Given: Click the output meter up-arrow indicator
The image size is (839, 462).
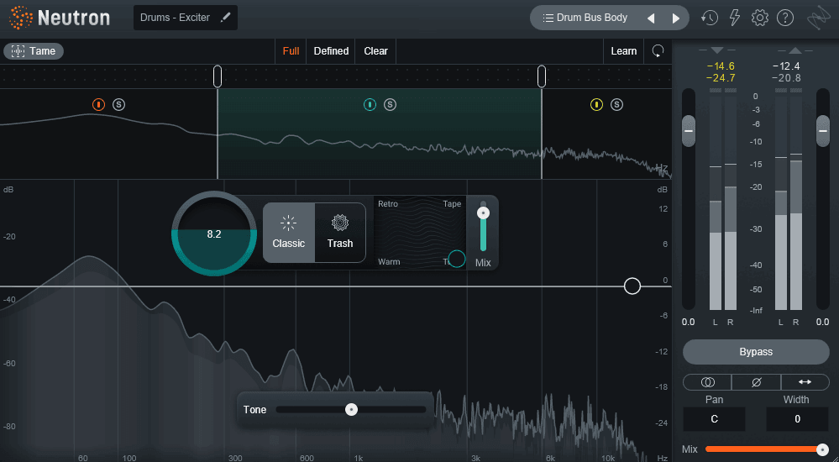Looking at the screenshot, I should tap(795, 50).
